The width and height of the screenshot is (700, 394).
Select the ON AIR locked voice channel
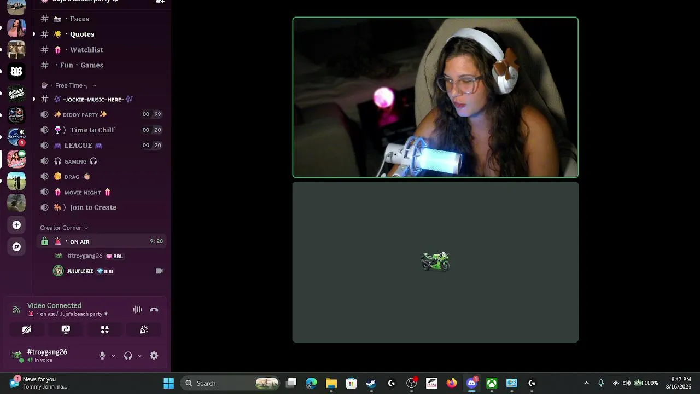[x=101, y=241]
